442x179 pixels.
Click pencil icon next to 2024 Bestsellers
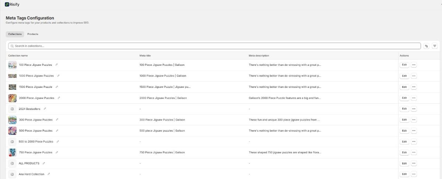point(45,109)
